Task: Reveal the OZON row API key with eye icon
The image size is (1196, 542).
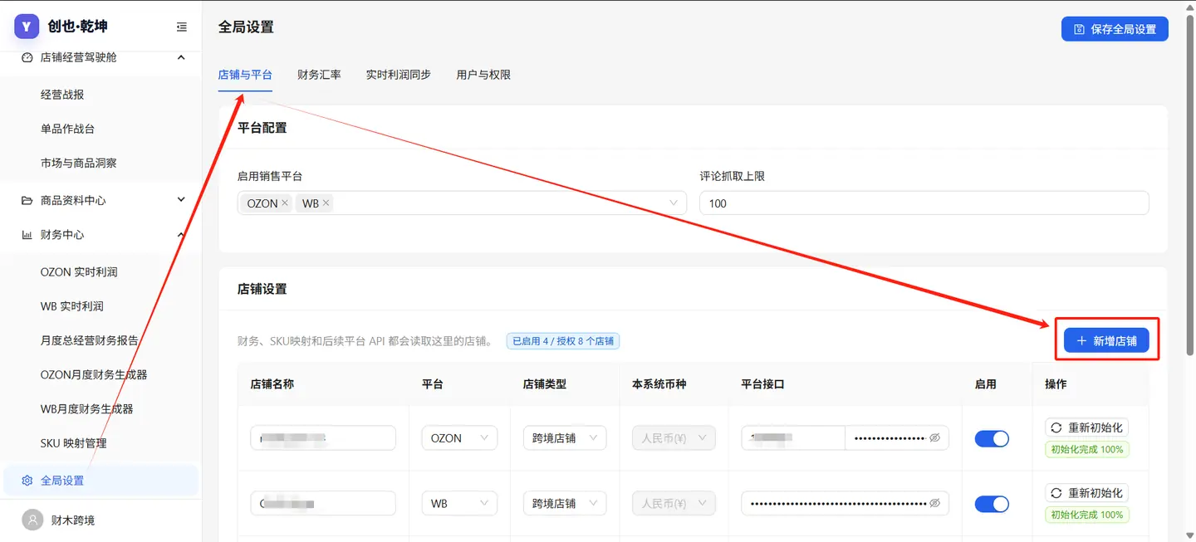Action: coord(935,438)
